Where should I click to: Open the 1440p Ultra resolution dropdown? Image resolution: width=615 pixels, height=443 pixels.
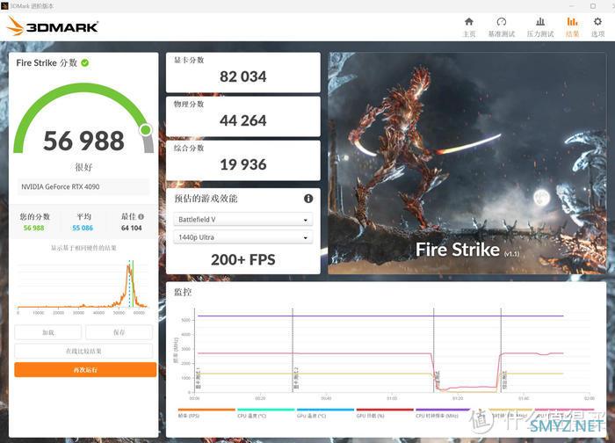(242, 237)
